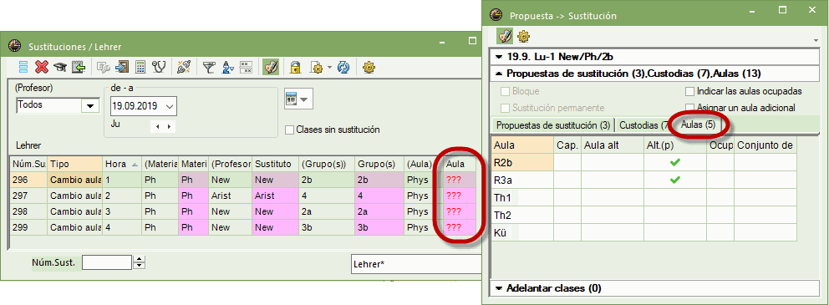Click the funnel filter icon
Viewport: 829px width, 305px height.
coord(210,67)
